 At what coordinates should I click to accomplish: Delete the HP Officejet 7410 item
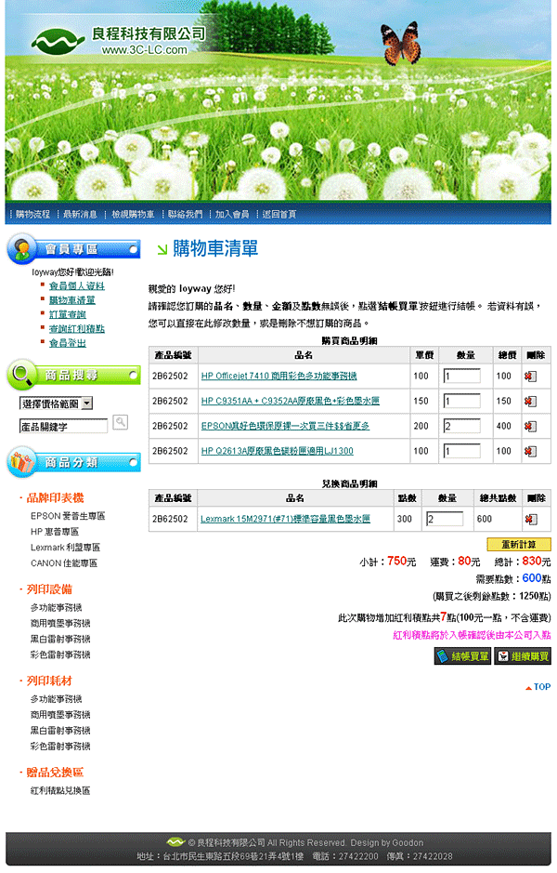pyautogui.click(x=530, y=377)
